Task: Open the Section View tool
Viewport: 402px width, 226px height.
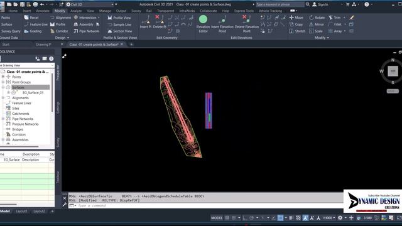Action: tap(120, 31)
